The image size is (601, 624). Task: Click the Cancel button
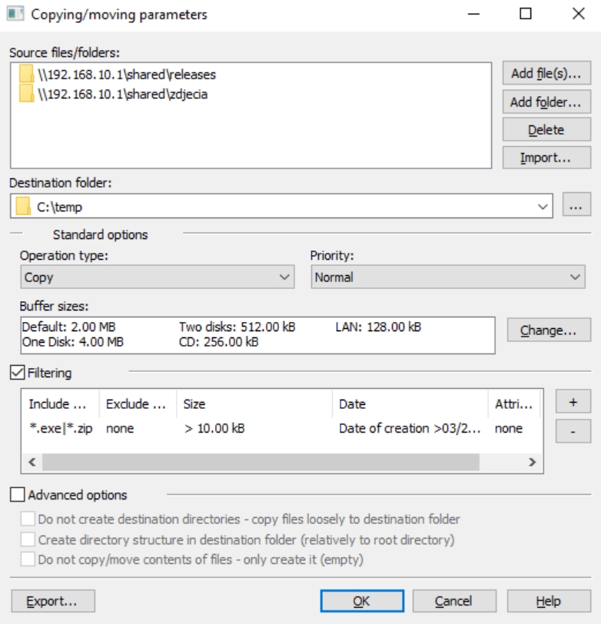pos(454,601)
